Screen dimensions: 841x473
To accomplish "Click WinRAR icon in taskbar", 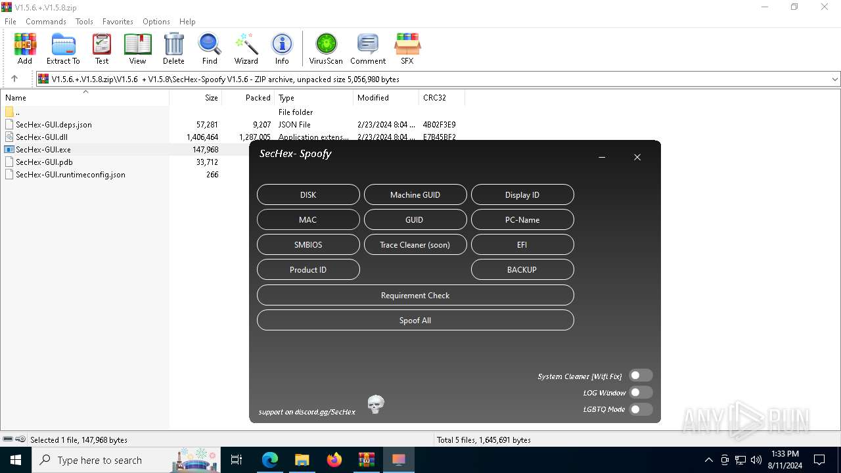I will (x=366, y=460).
